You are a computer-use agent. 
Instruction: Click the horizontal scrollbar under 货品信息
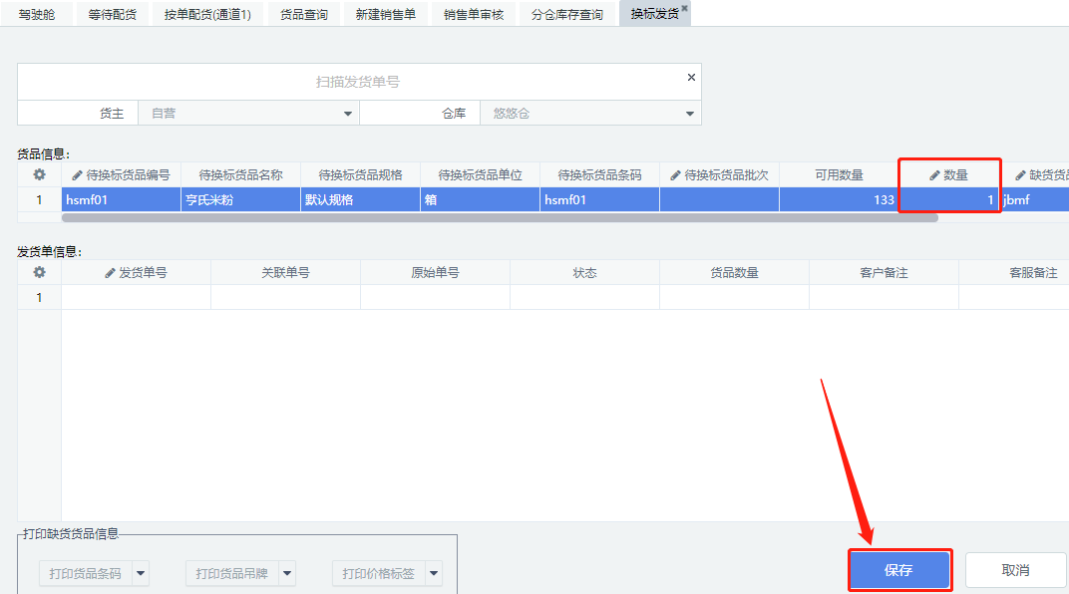click(499, 217)
